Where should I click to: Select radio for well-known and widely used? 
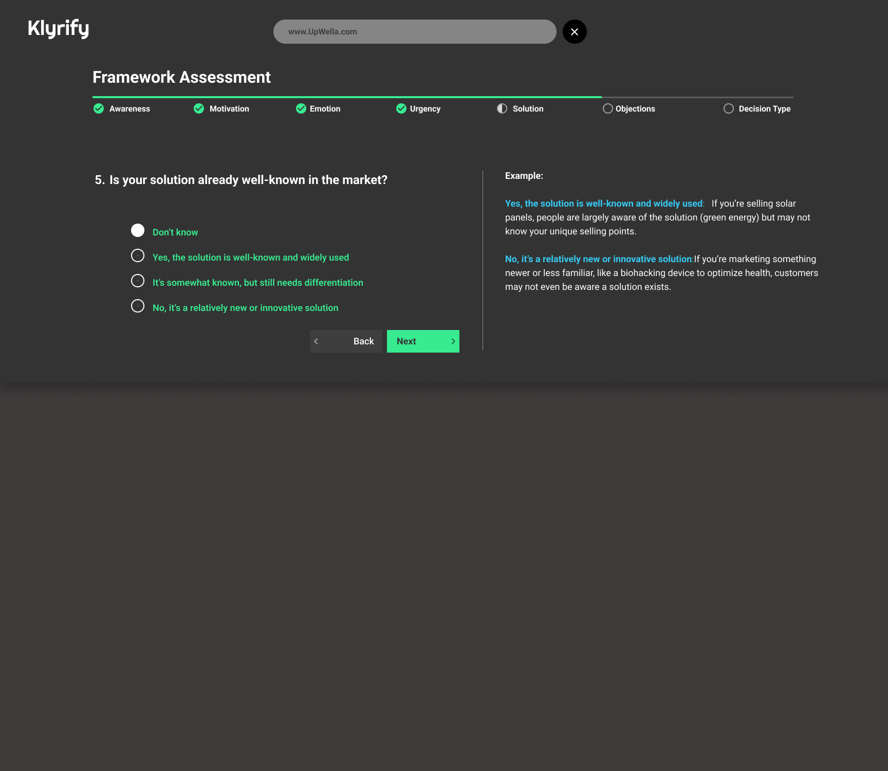[138, 255]
